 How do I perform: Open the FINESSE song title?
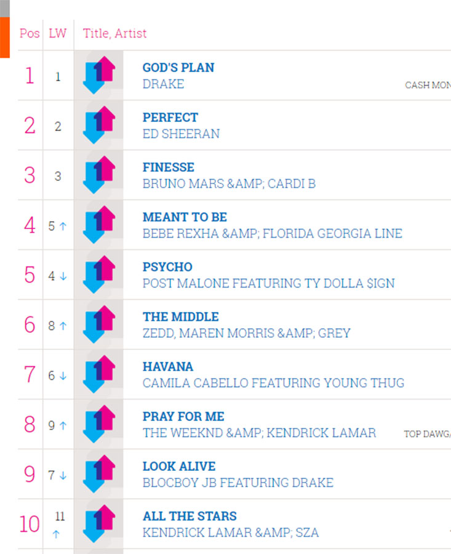coord(169,167)
